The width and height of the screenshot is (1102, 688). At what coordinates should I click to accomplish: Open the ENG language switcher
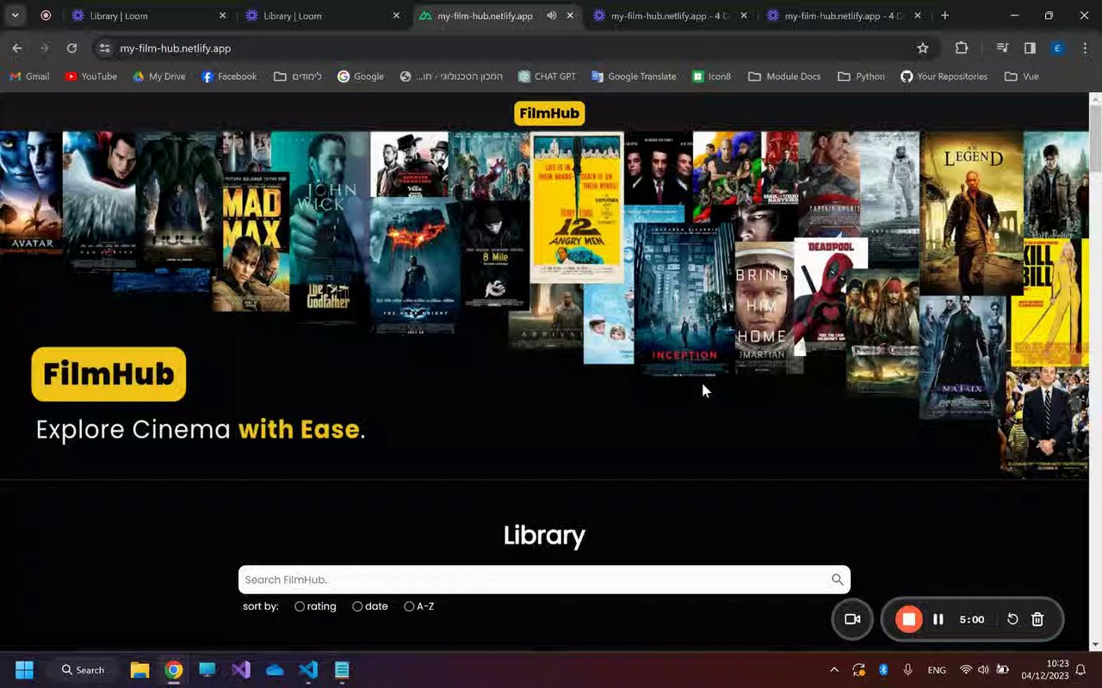[x=937, y=670]
